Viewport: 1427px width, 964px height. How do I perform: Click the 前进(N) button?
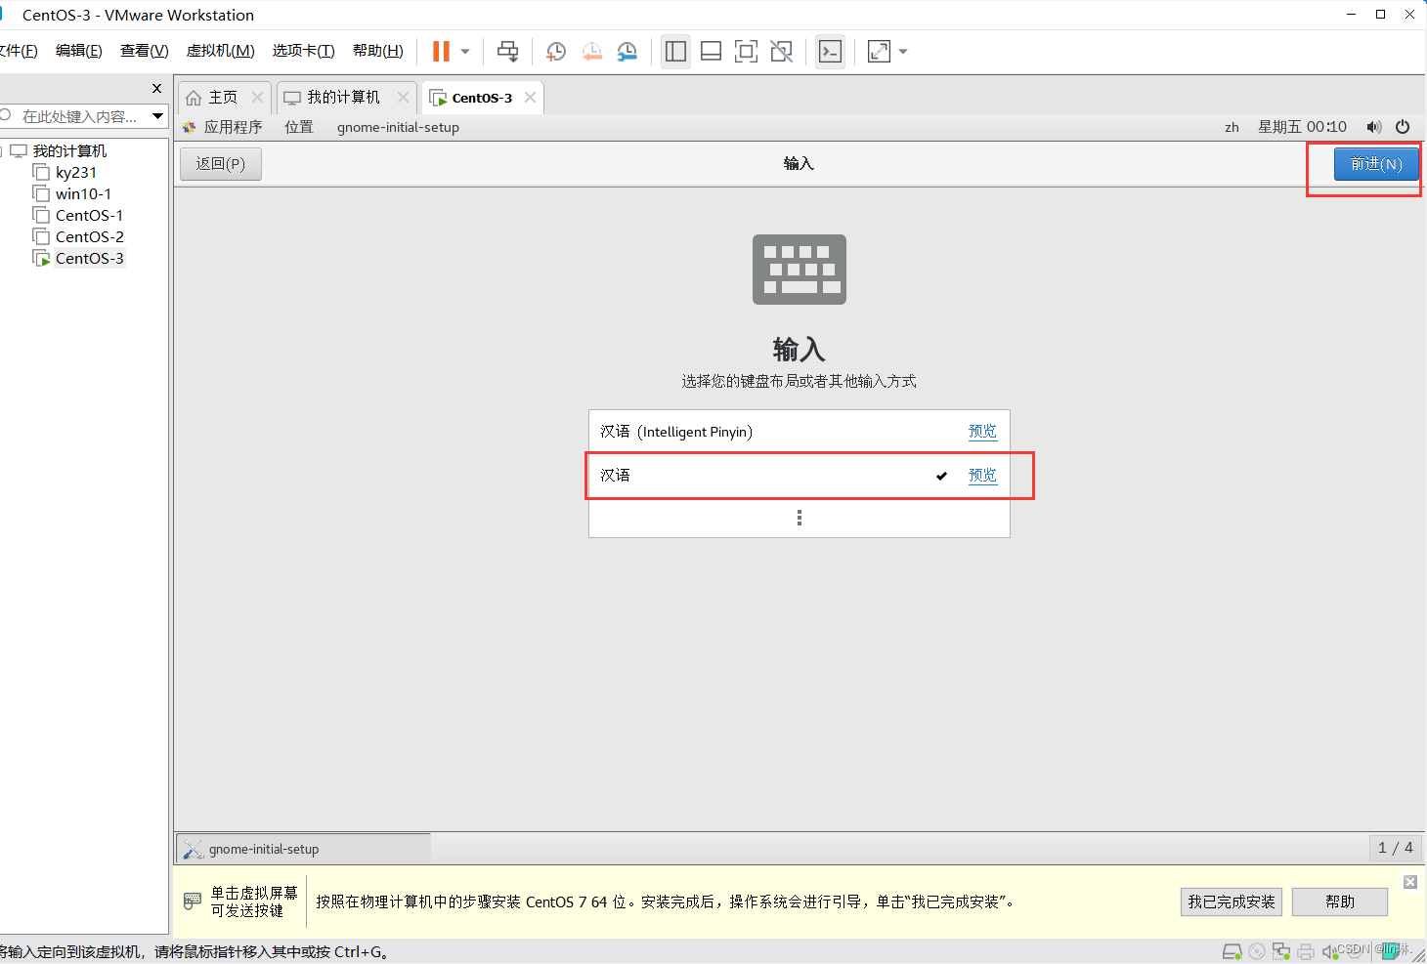point(1376,164)
